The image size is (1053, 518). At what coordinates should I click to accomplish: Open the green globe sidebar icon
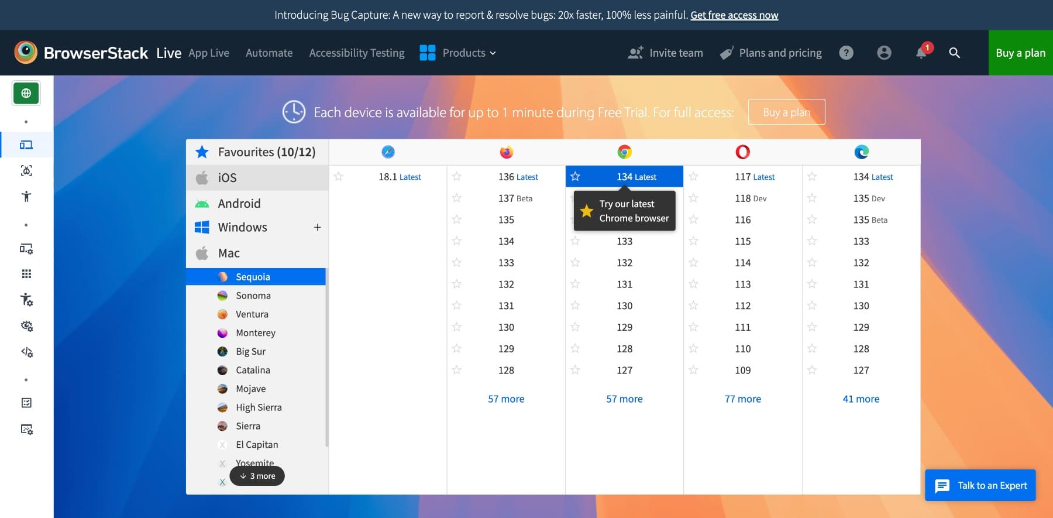pyautogui.click(x=26, y=93)
